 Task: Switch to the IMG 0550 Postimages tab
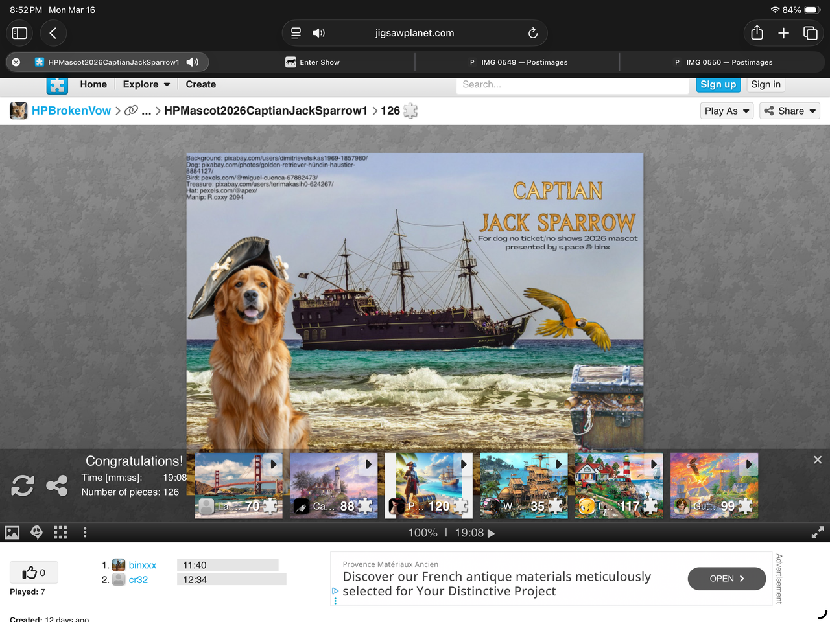pyautogui.click(x=722, y=62)
